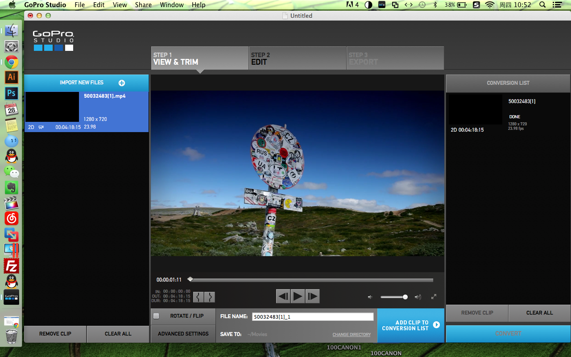
Task: Click the Conversion List header
Action: coord(508,83)
